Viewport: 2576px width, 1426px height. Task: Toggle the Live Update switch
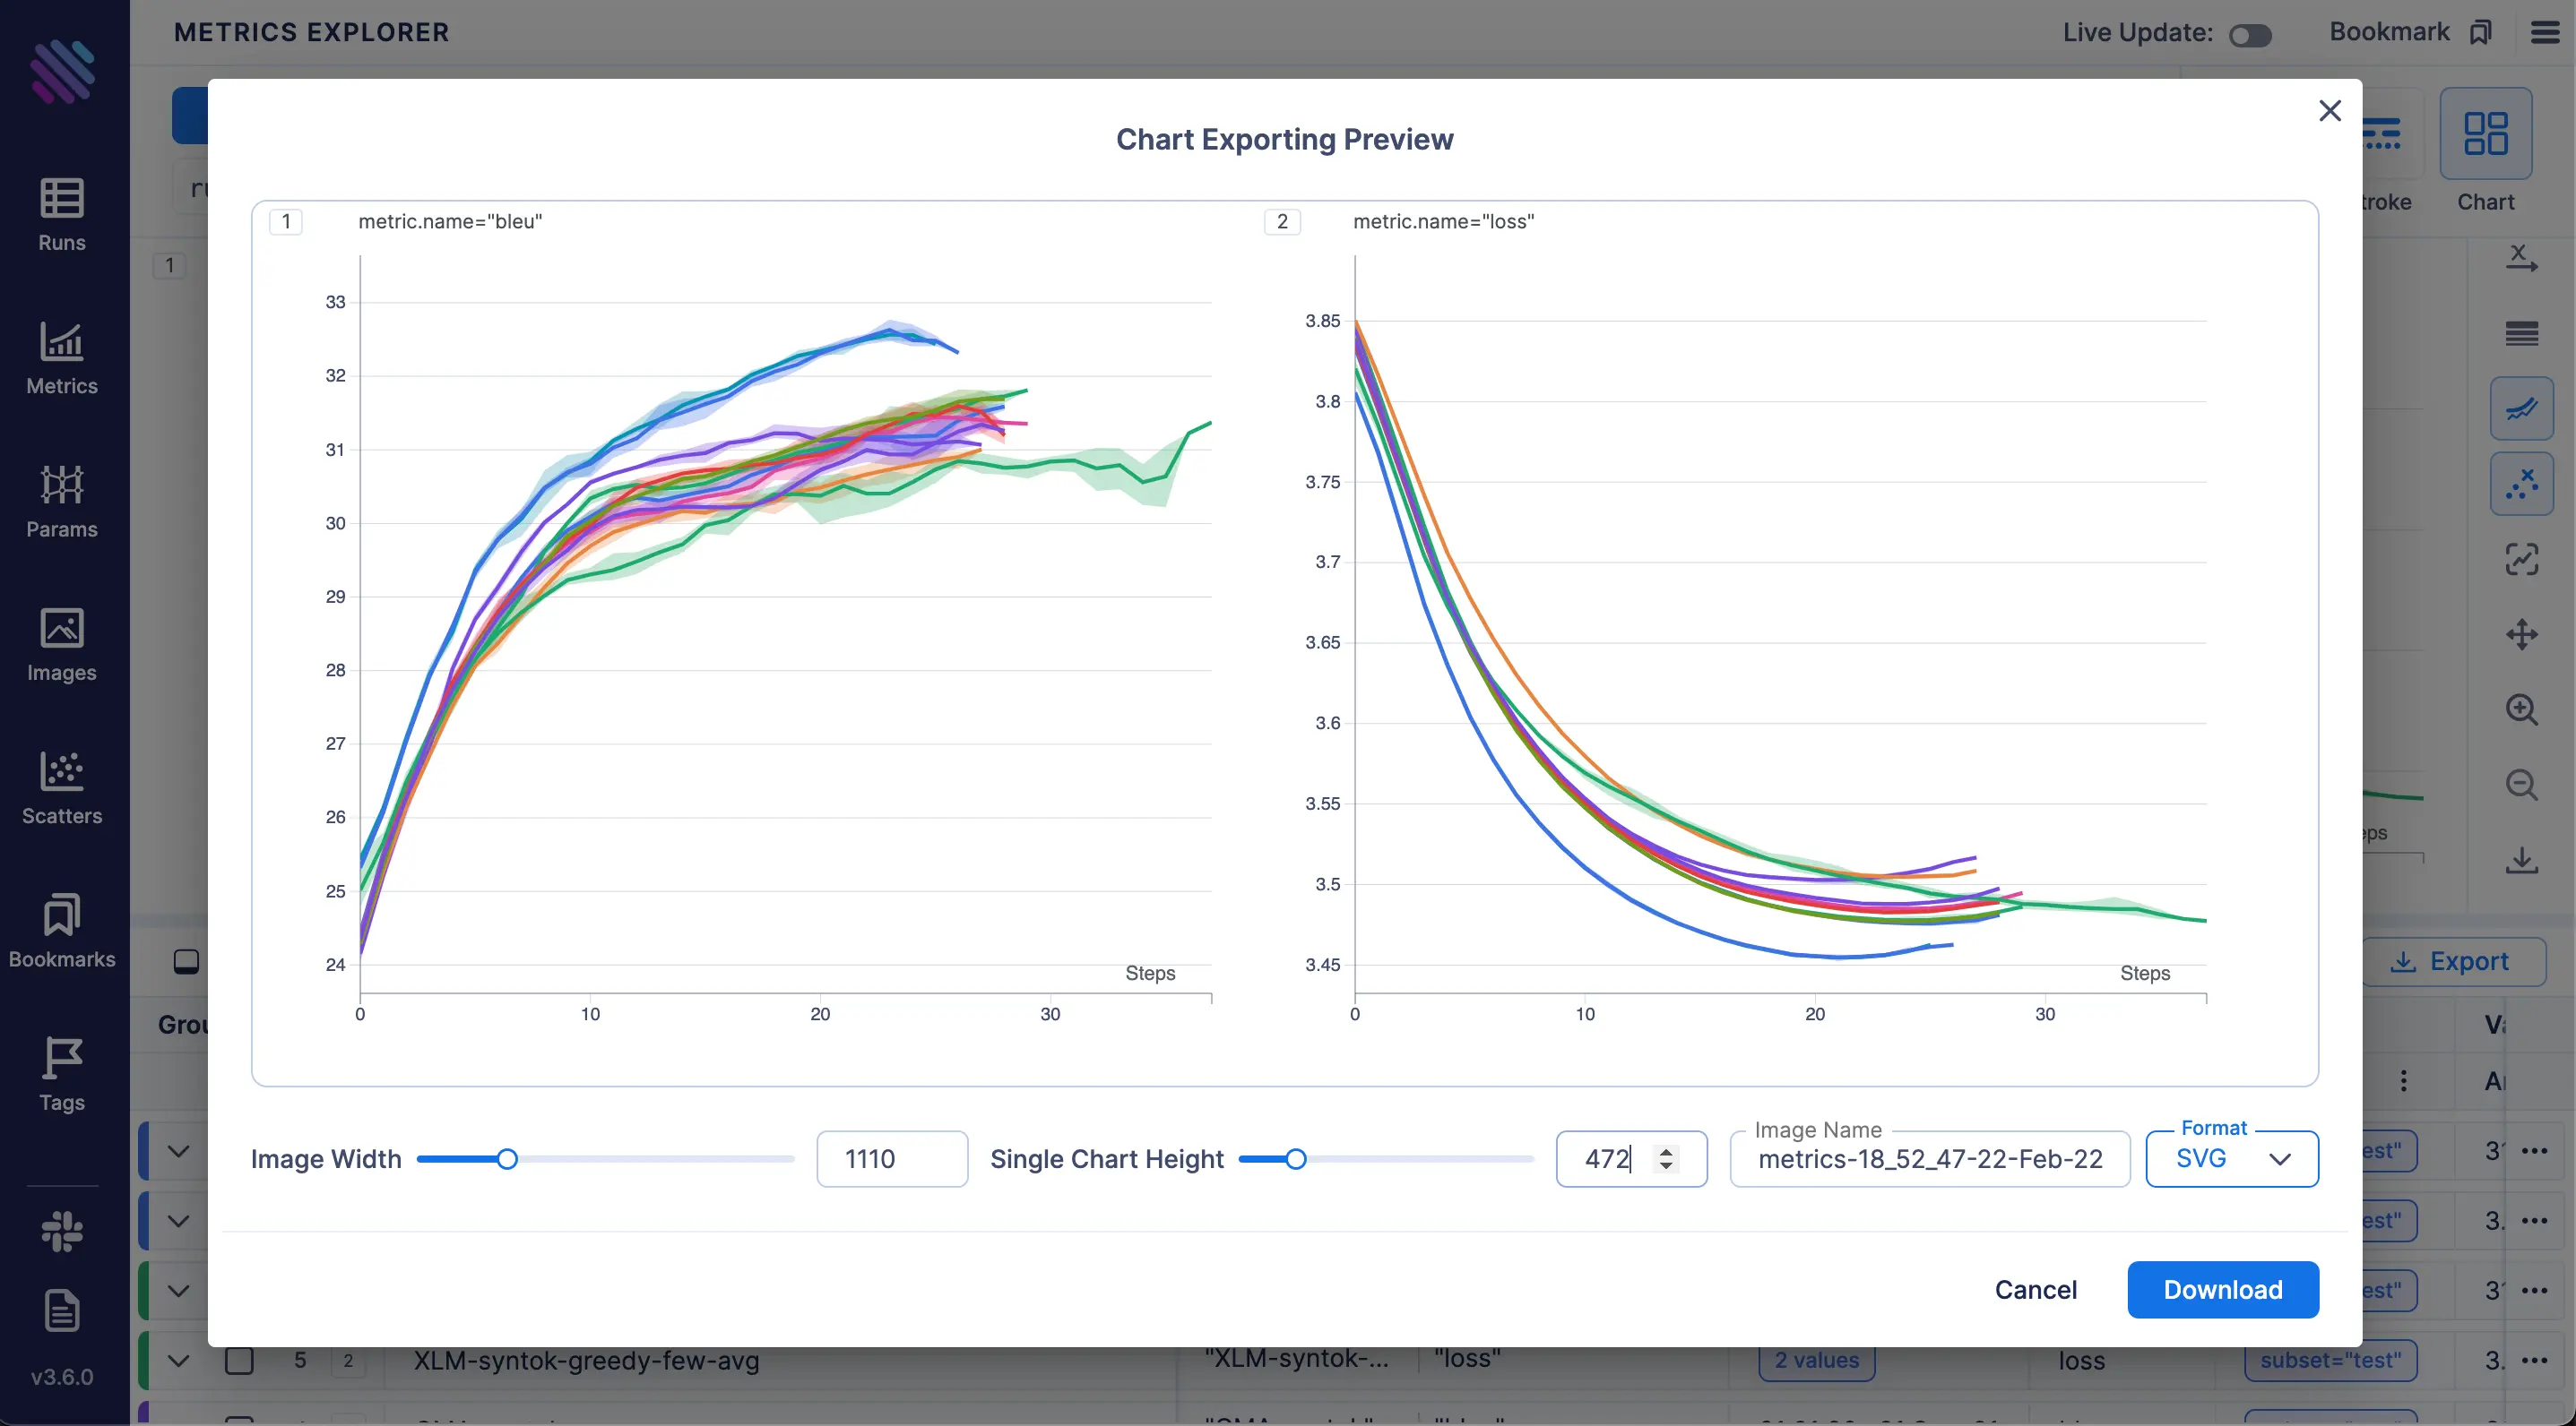2250,35
